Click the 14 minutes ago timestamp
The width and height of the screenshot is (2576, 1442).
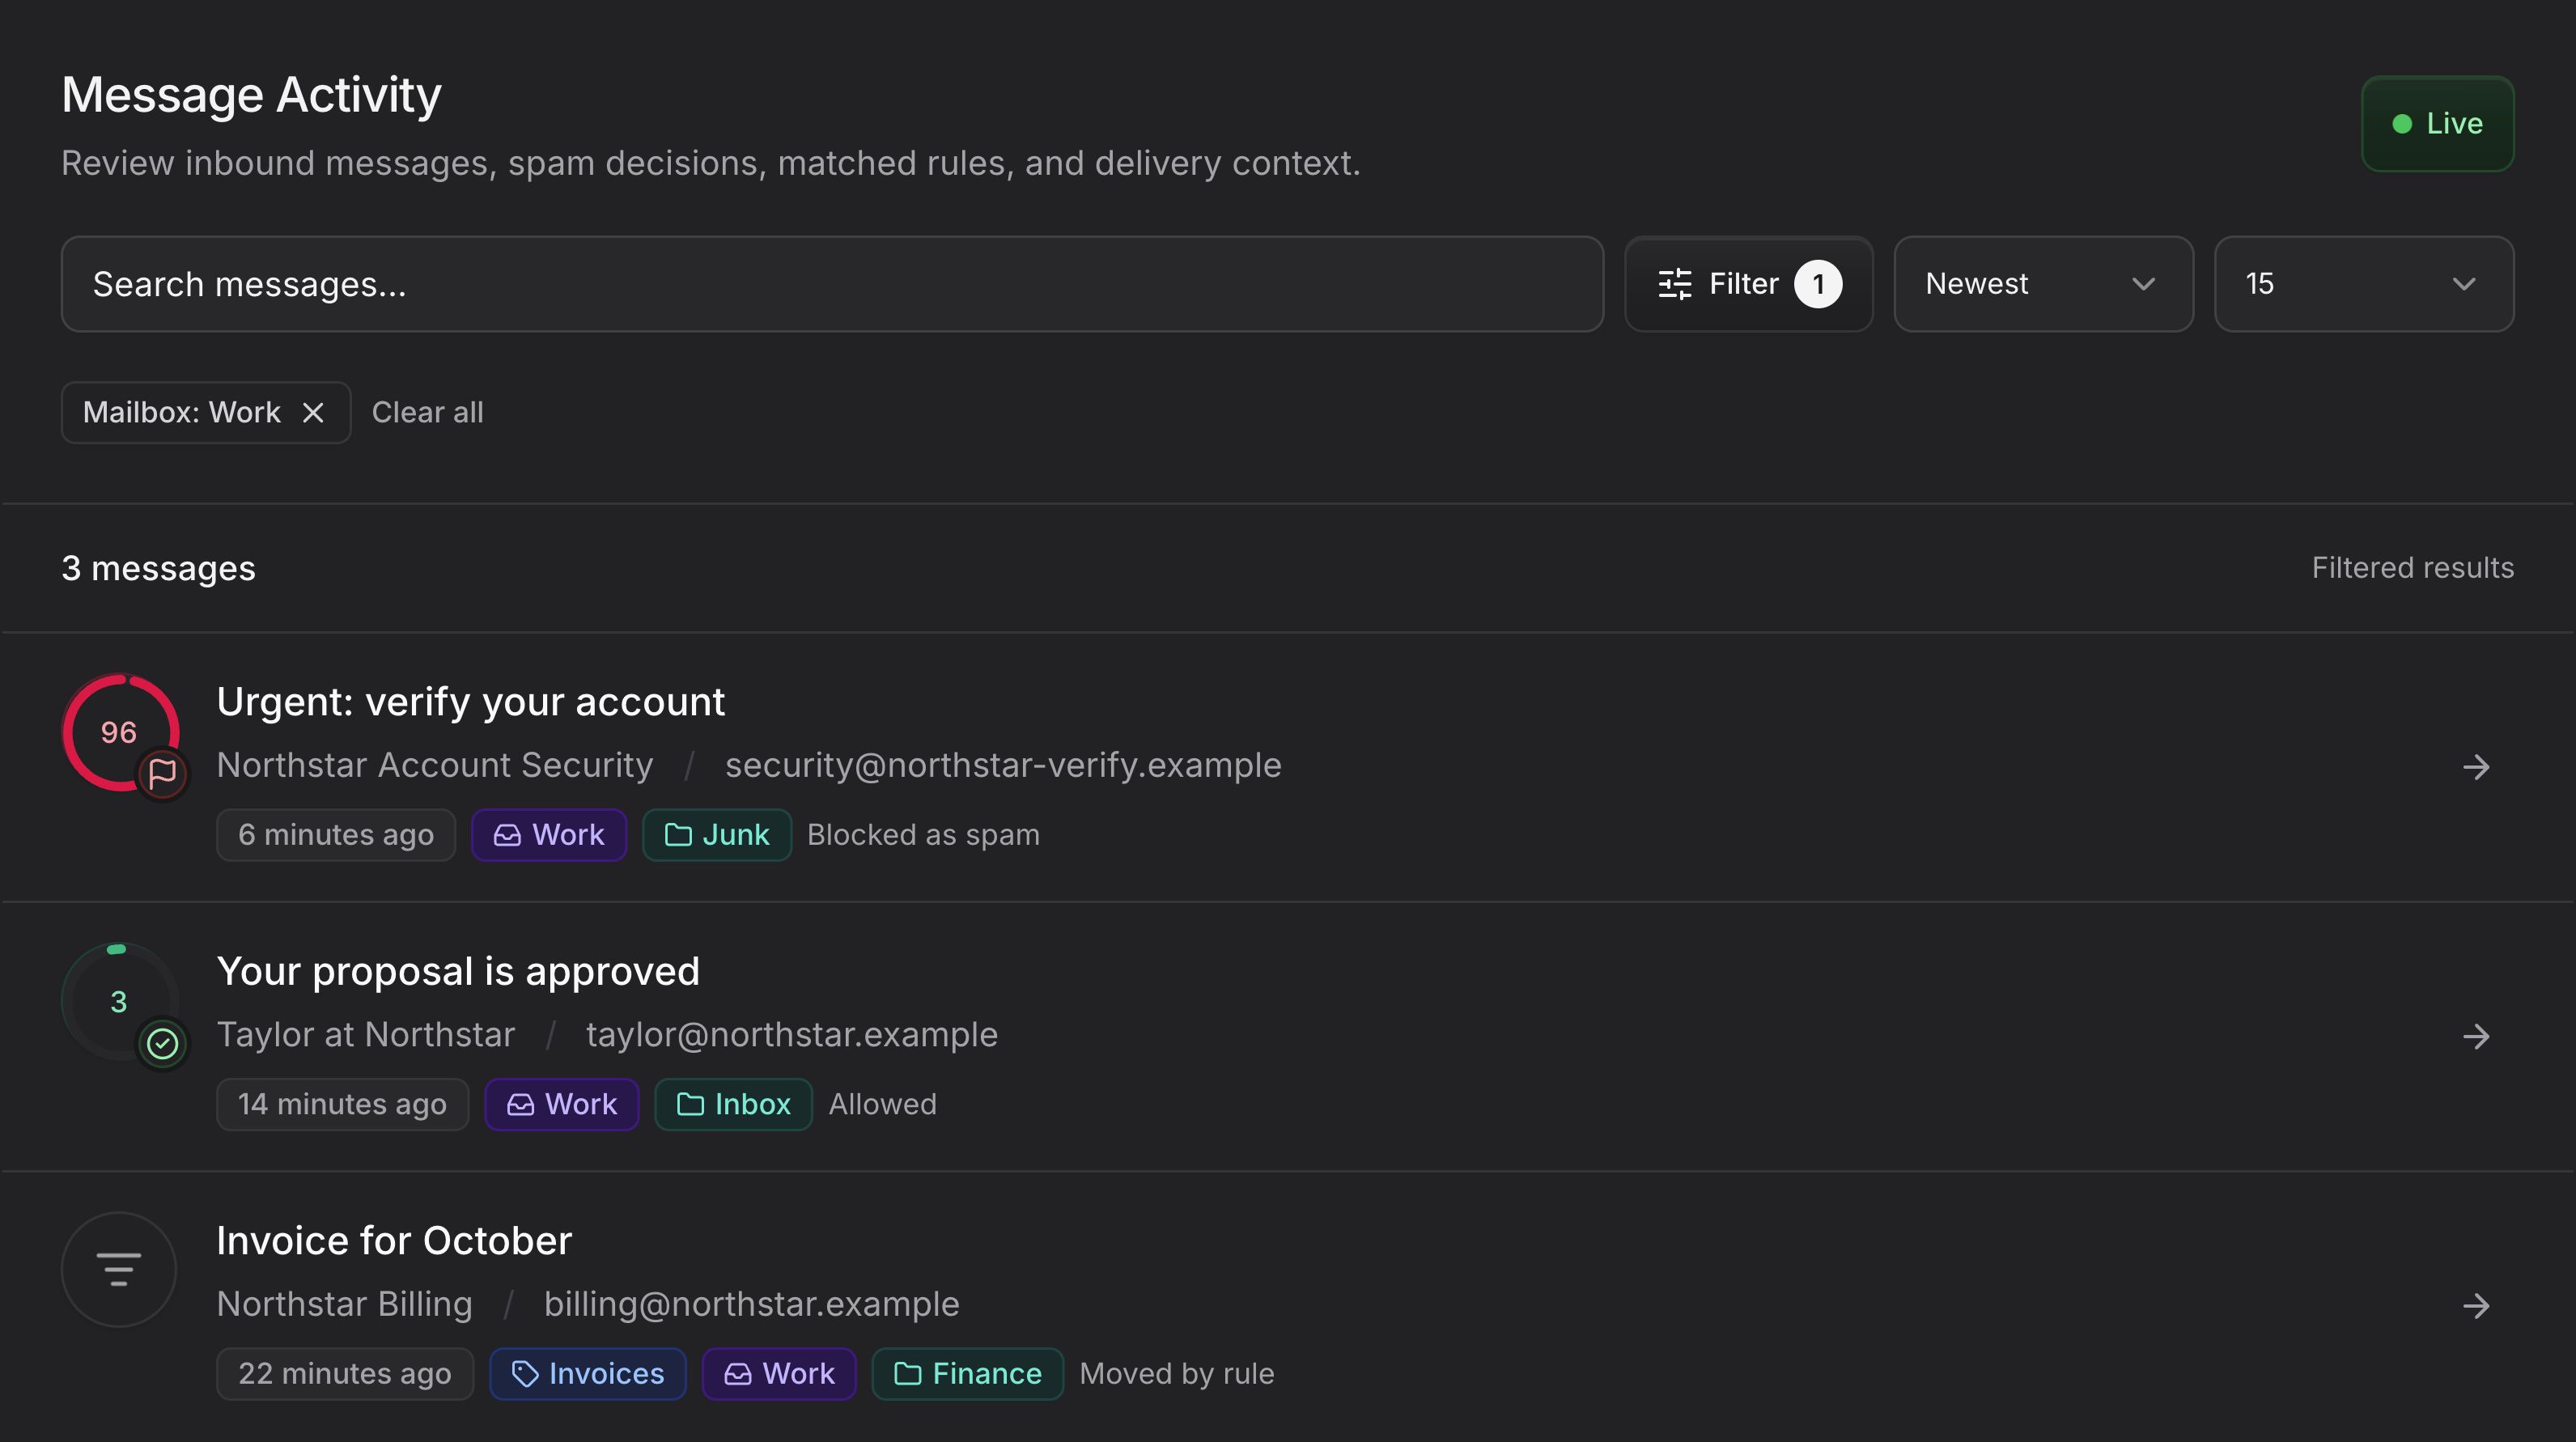(342, 1104)
